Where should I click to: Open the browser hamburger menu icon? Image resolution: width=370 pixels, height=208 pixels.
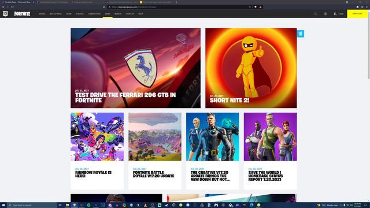pos(367,7)
